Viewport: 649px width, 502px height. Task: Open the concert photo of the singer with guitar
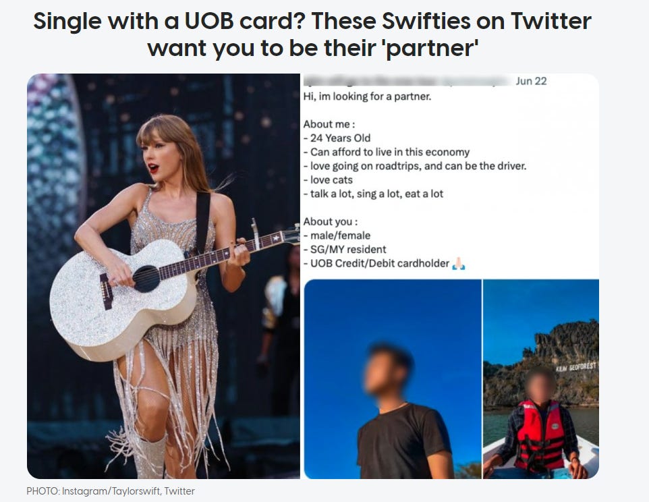pyautogui.click(x=163, y=276)
